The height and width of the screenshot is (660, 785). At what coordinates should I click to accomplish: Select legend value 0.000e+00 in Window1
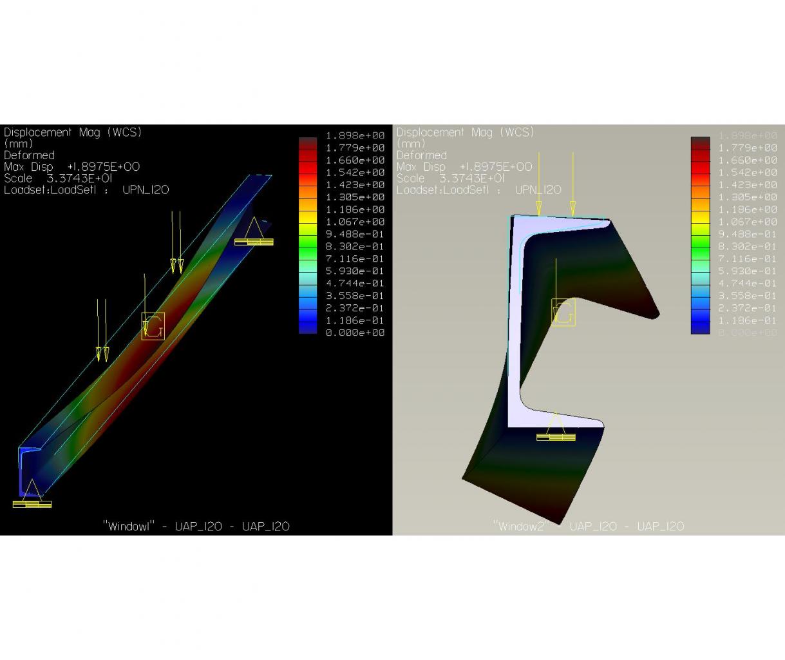(355, 333)
